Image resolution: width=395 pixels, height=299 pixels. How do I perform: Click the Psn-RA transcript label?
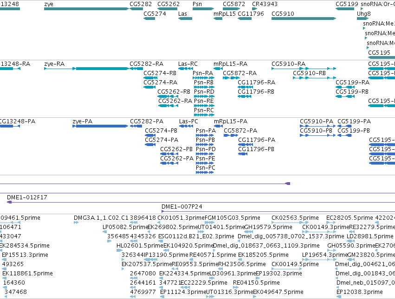pos(203,73)
